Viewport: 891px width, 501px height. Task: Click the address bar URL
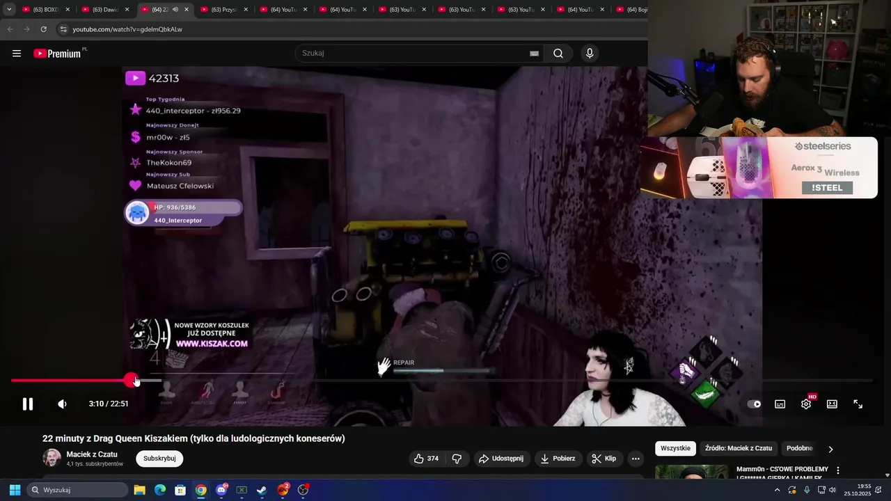(127, 29)
